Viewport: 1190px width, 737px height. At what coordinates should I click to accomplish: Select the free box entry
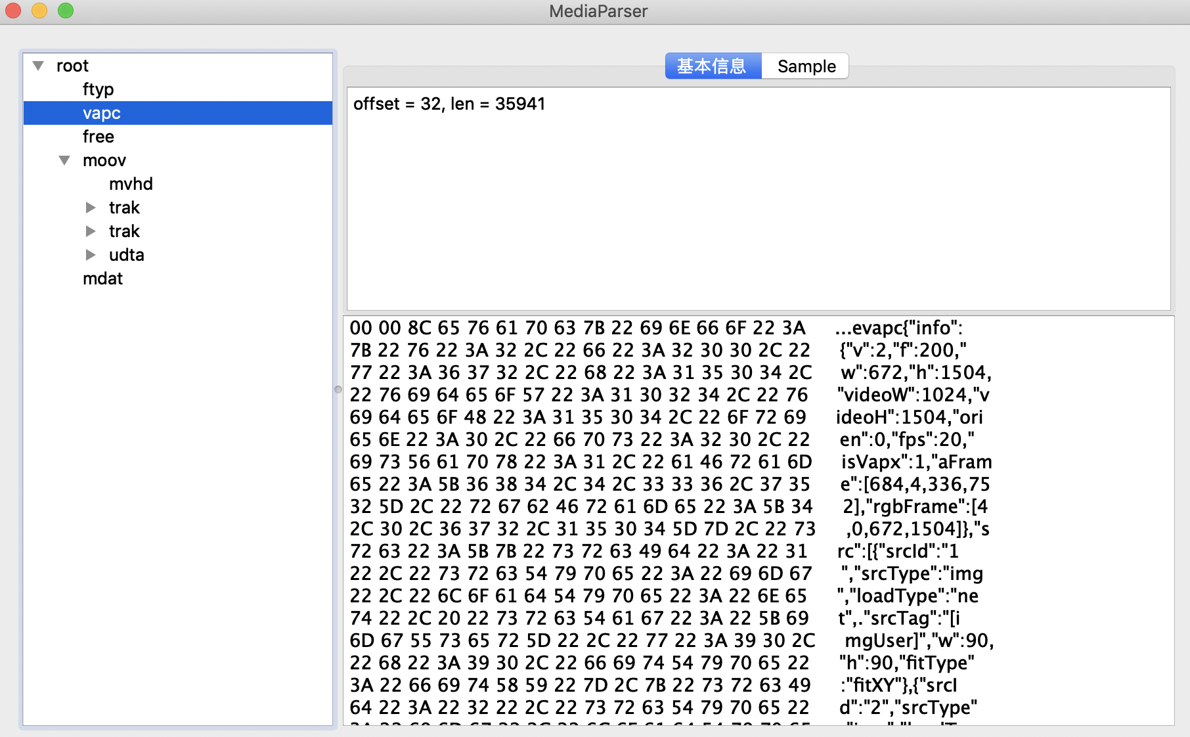(99, 137)
